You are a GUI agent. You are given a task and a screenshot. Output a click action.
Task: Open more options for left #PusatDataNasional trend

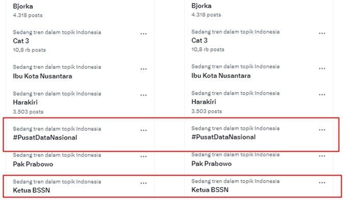[143, 130]
